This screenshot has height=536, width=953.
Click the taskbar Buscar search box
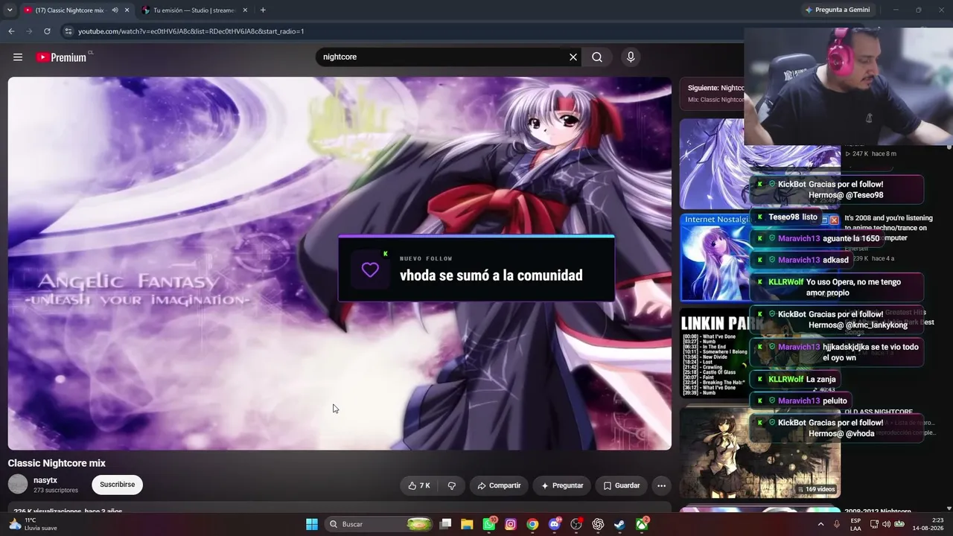[380, 524]
